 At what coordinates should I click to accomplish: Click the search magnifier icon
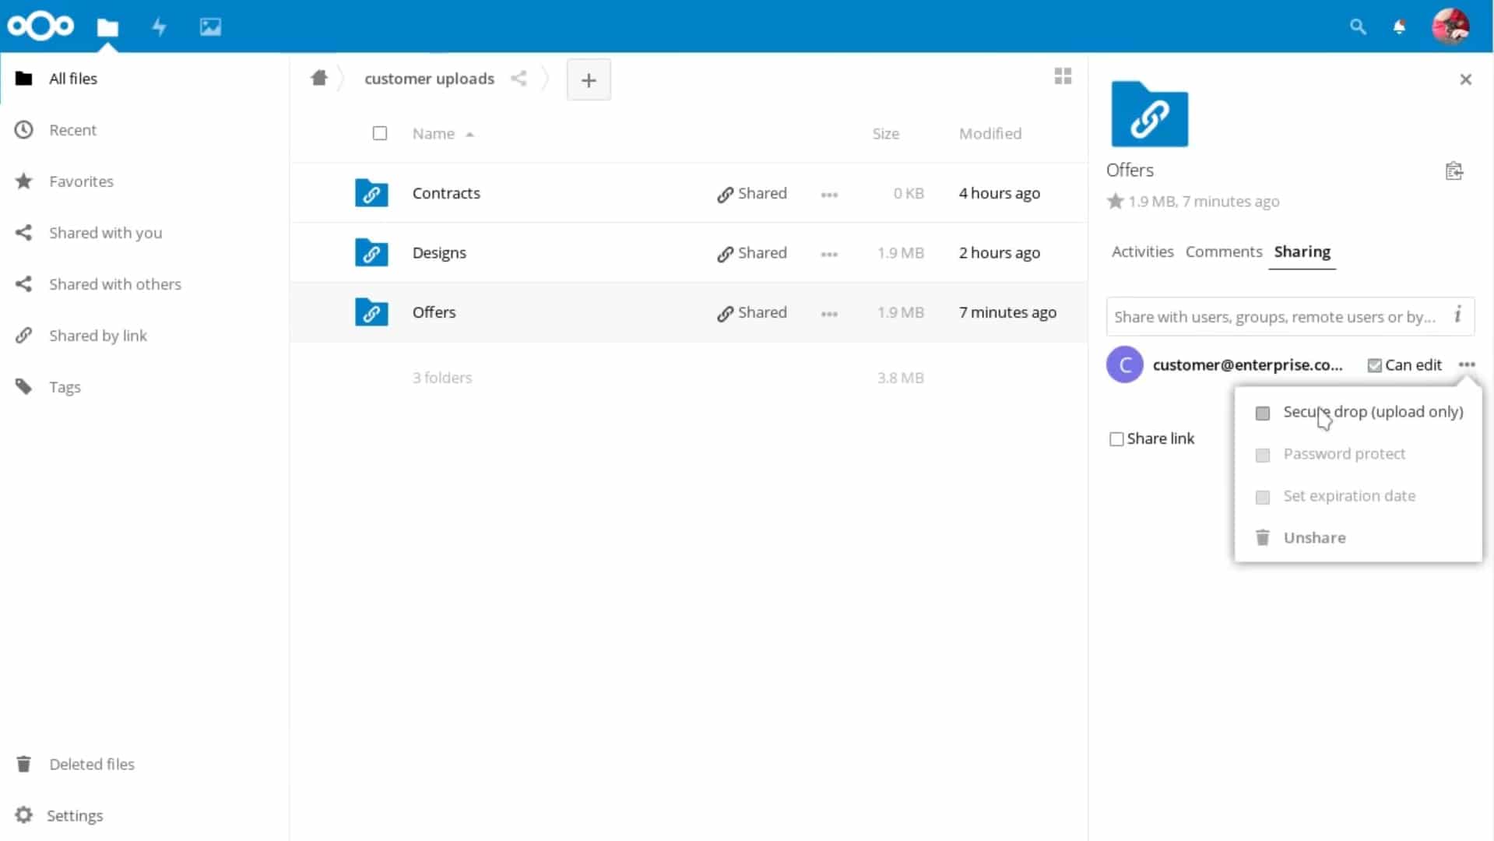click(1358, 27)
